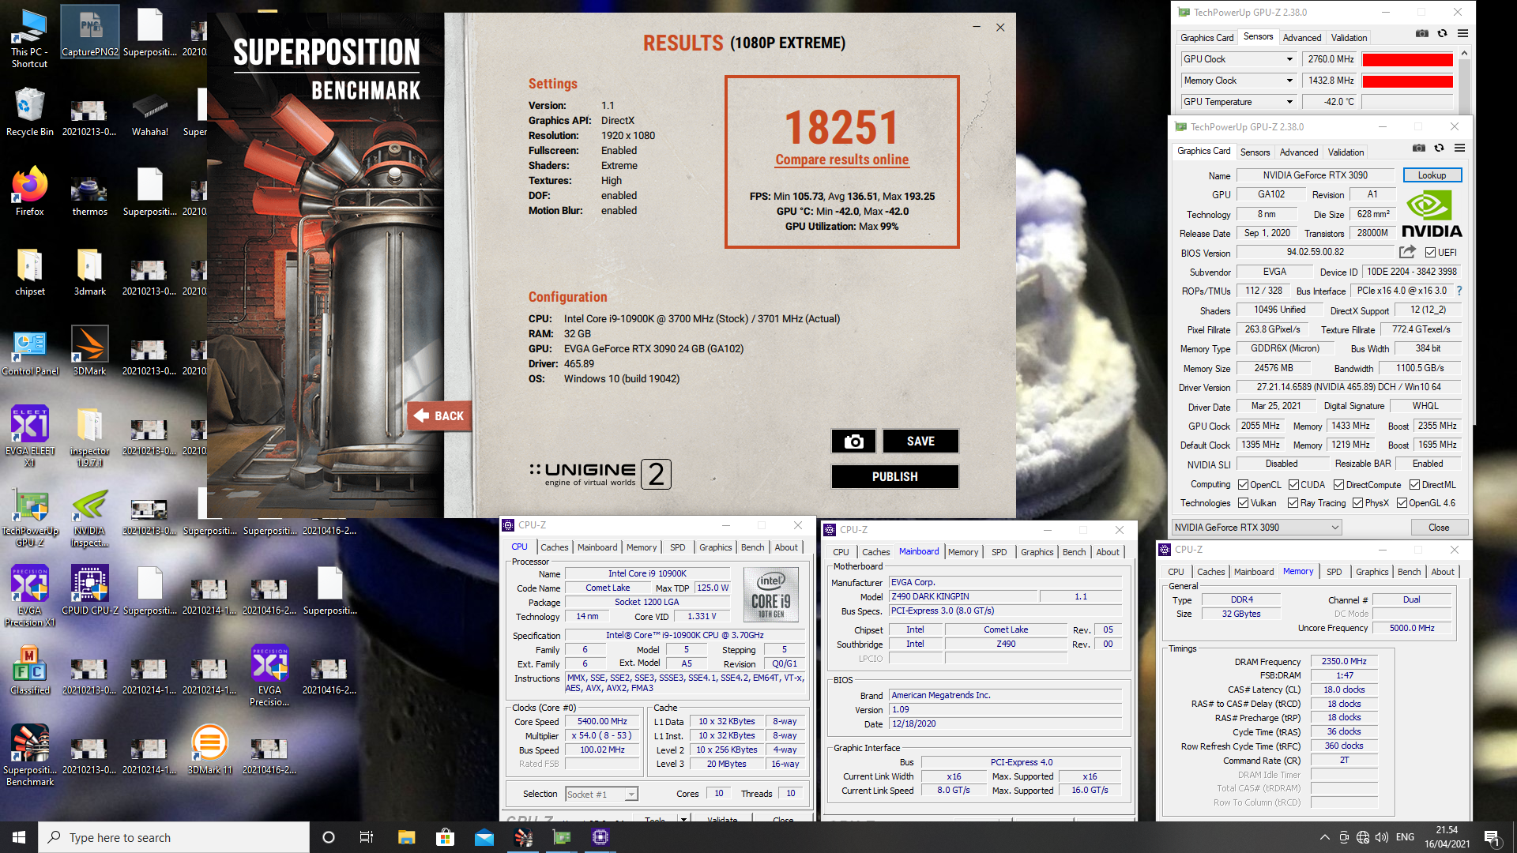Open Firefox desktop icon
Viewport: 1517px width, 853px height.
tap(30, 192)
